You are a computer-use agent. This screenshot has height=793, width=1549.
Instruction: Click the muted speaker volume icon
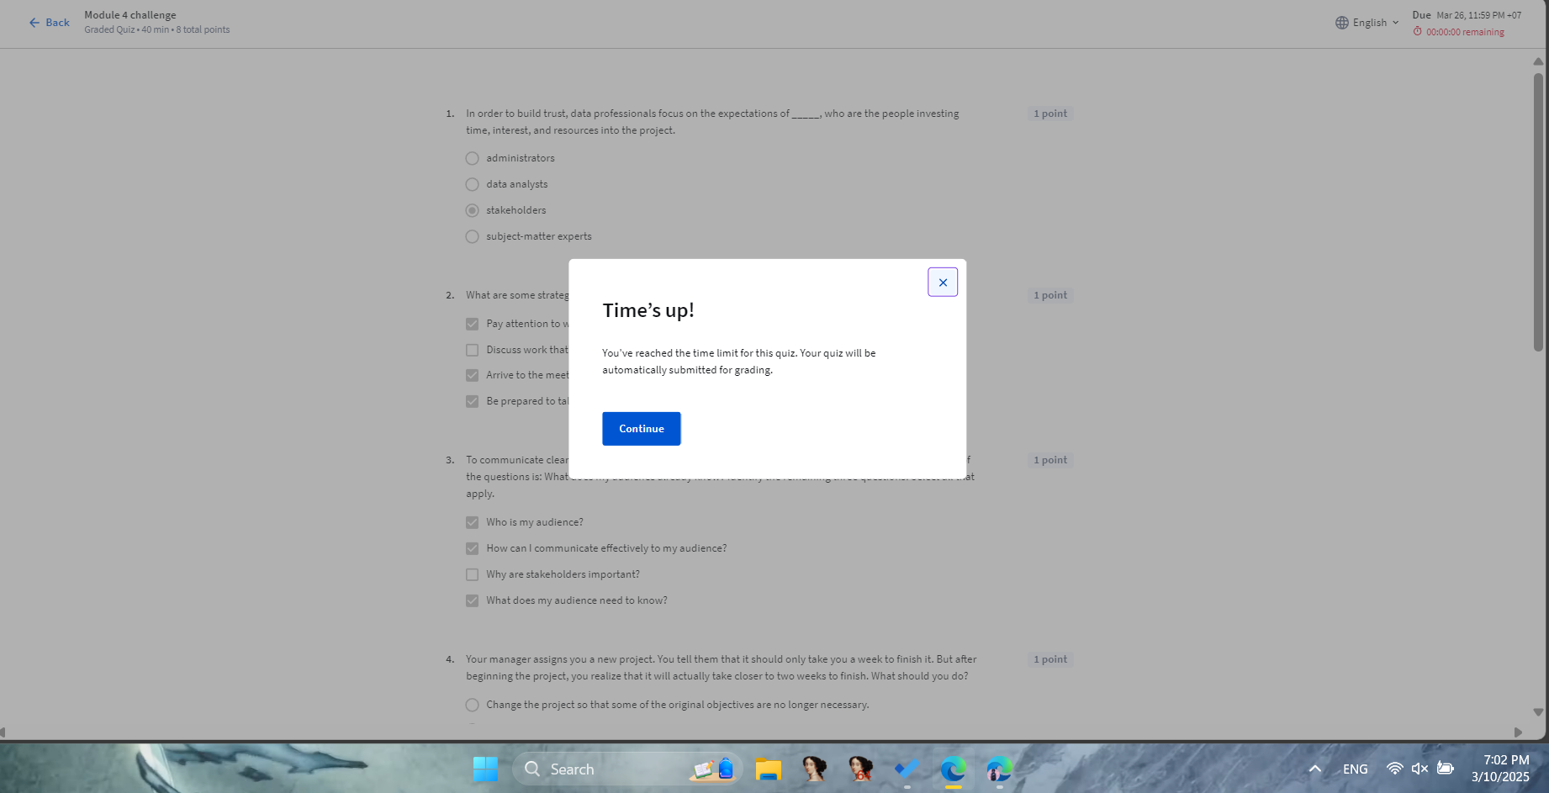coord(1419,769)
